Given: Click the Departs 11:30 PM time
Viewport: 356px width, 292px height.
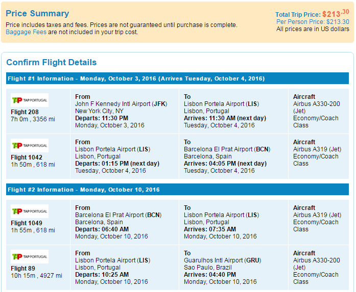Looking at the screenshot, I should pyautogui.click(x=102, y=118).
